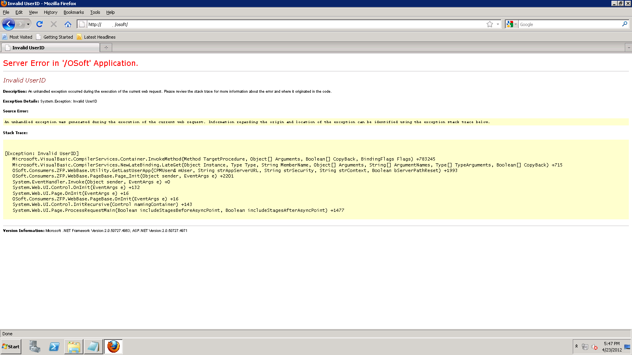Click the Show Desktop tray icon

(x=627, y=347)
